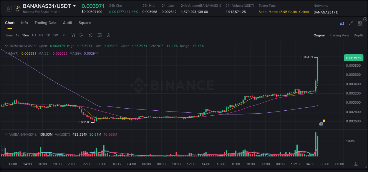The height and width of the screenshot is (172, 368).
Task: Collapse the Vol indicator panel
Action: (x=6, y=134)
